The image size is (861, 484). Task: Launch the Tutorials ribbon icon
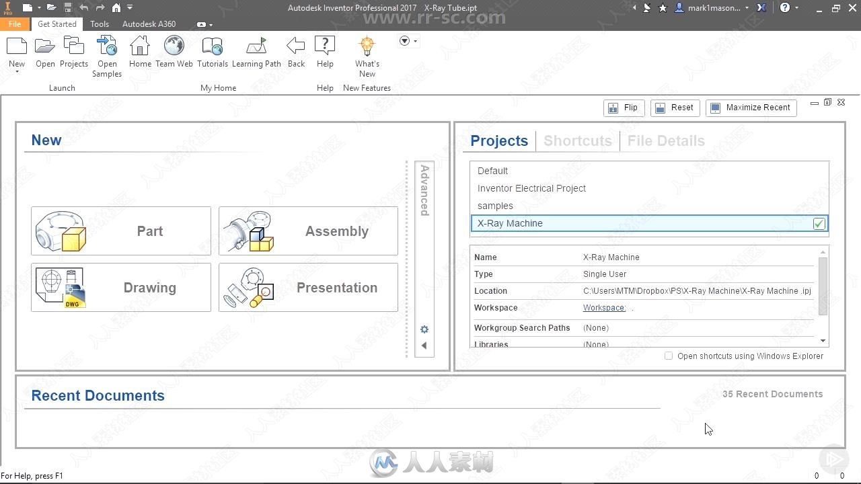pos(212,46)
